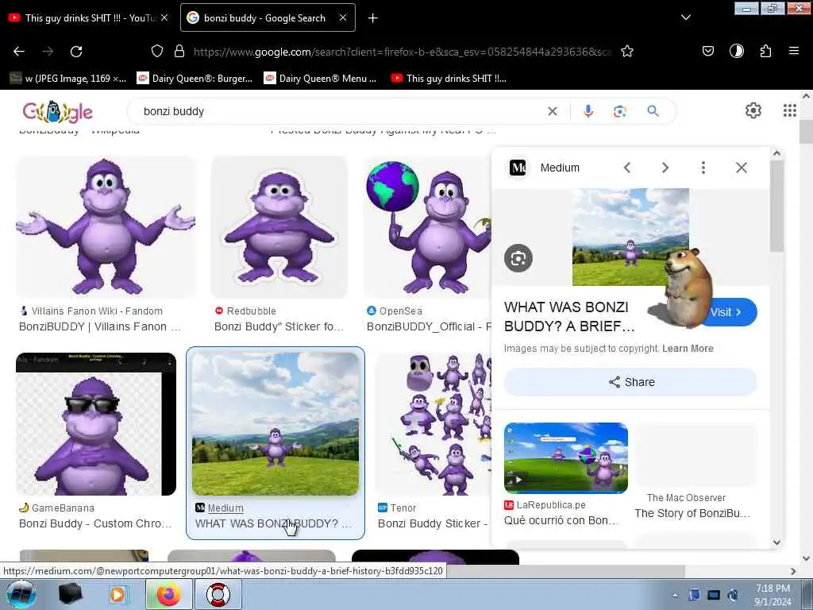813x610 pixels.
Task: Click the preview panel scroll down arrow
Action: coord(776,542)
